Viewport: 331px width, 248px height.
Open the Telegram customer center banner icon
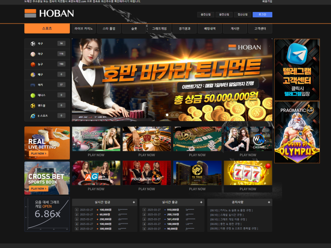tap(297, 53)
